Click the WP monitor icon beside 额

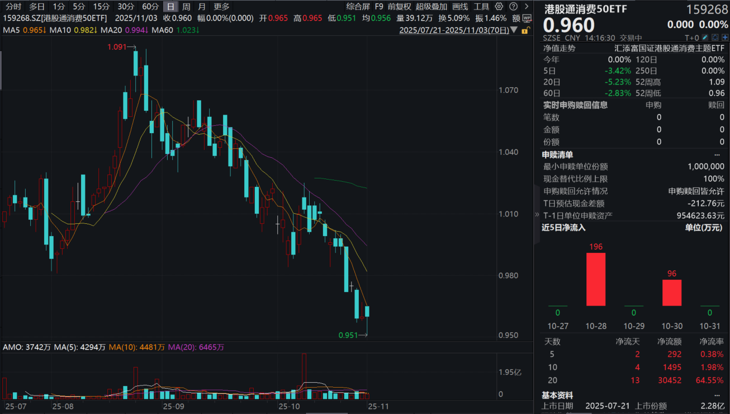tap(527, 18)
